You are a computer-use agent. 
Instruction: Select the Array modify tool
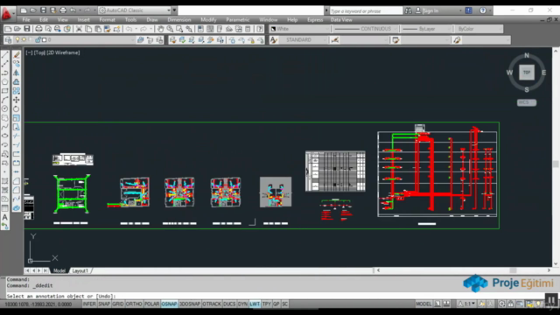point(17,91)
